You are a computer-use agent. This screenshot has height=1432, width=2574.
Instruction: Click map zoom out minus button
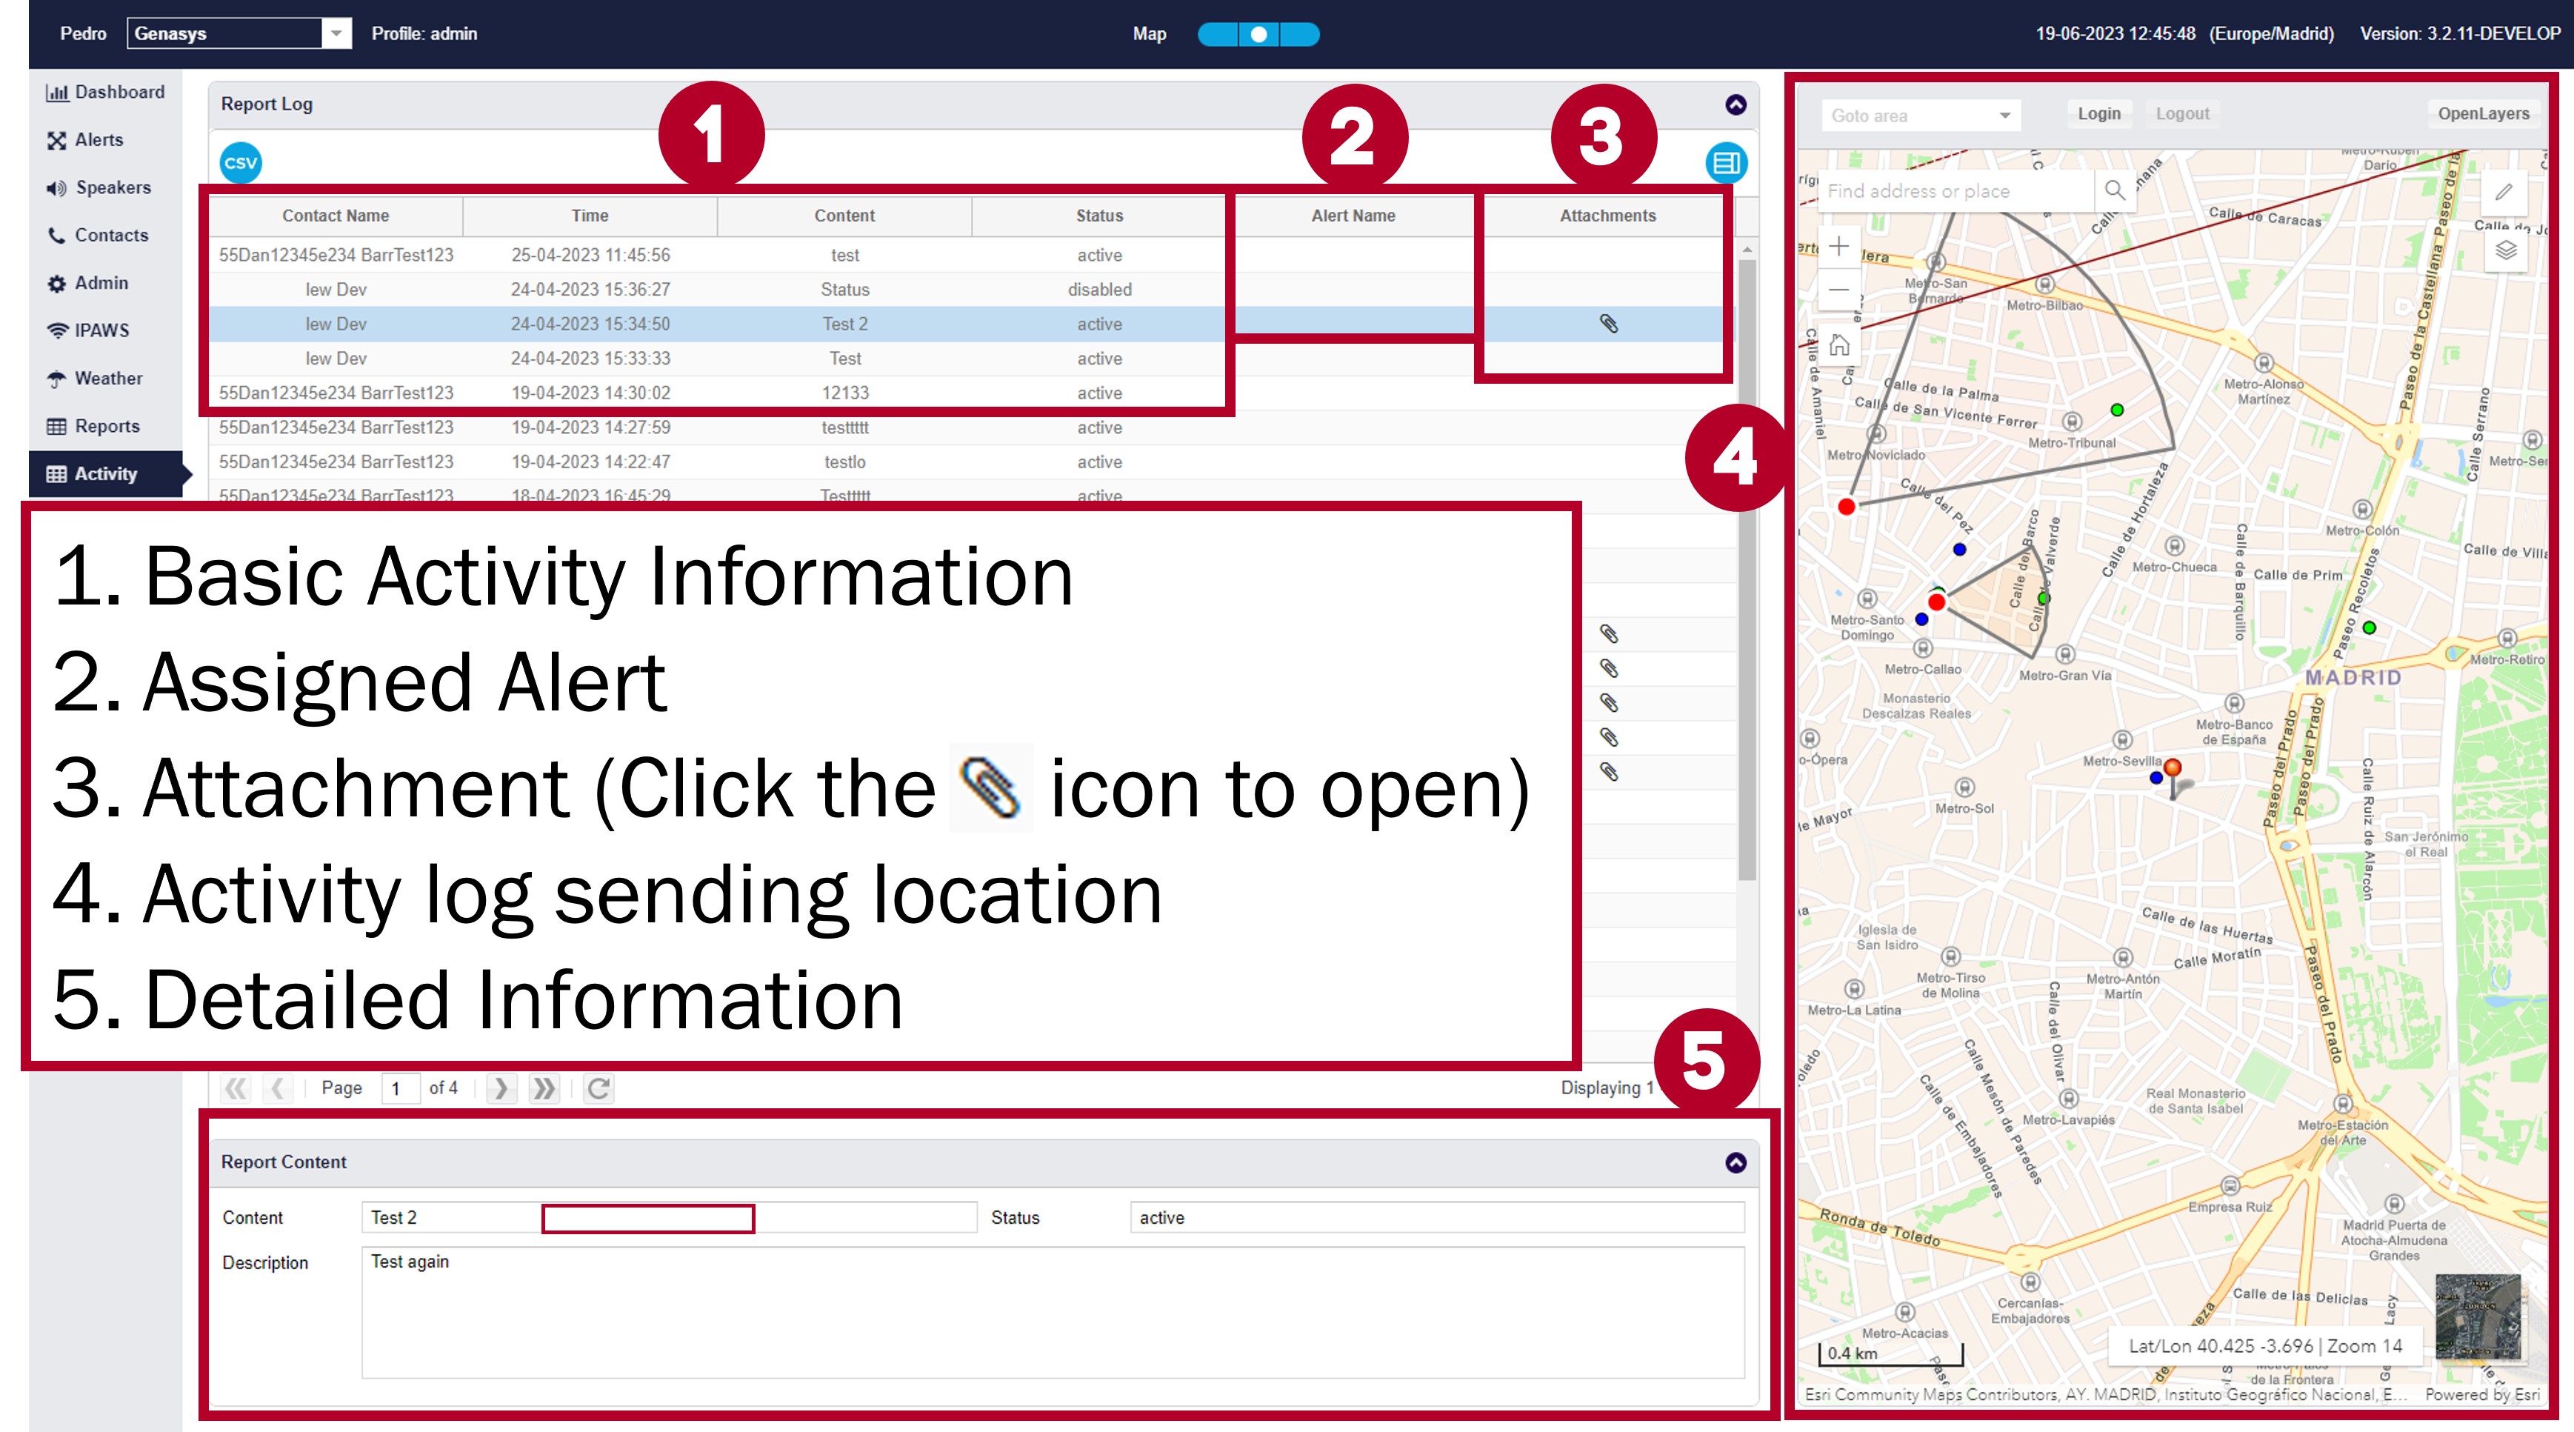1838,291
